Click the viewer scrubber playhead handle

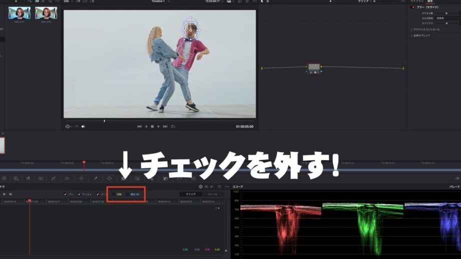(105, 120)
